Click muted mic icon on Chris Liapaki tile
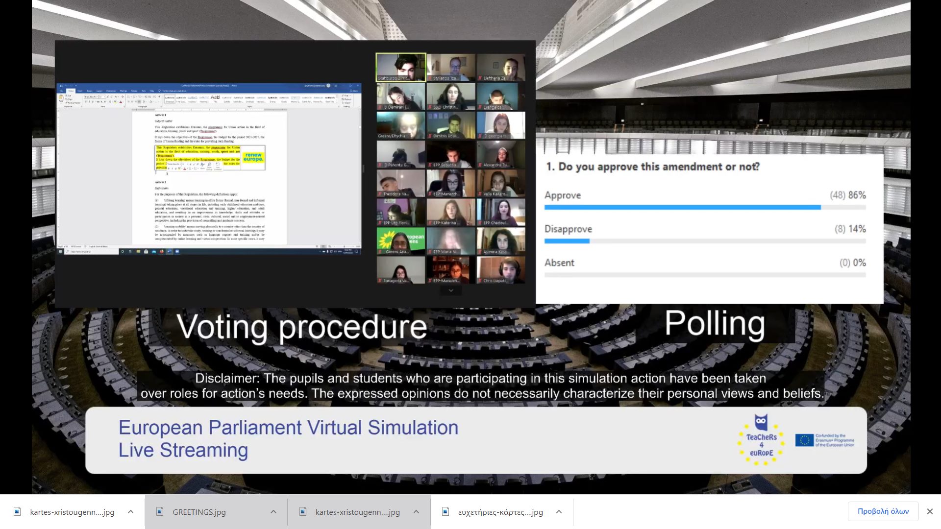This screenshot has width=941, height=529. point(480,281)
